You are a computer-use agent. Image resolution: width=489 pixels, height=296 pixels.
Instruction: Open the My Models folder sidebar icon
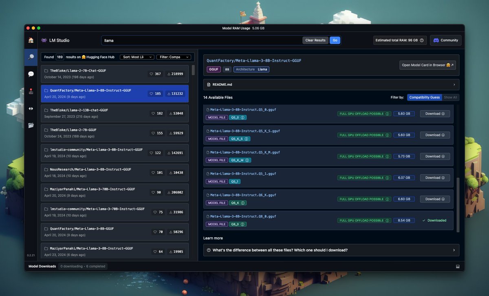point(31,125)
